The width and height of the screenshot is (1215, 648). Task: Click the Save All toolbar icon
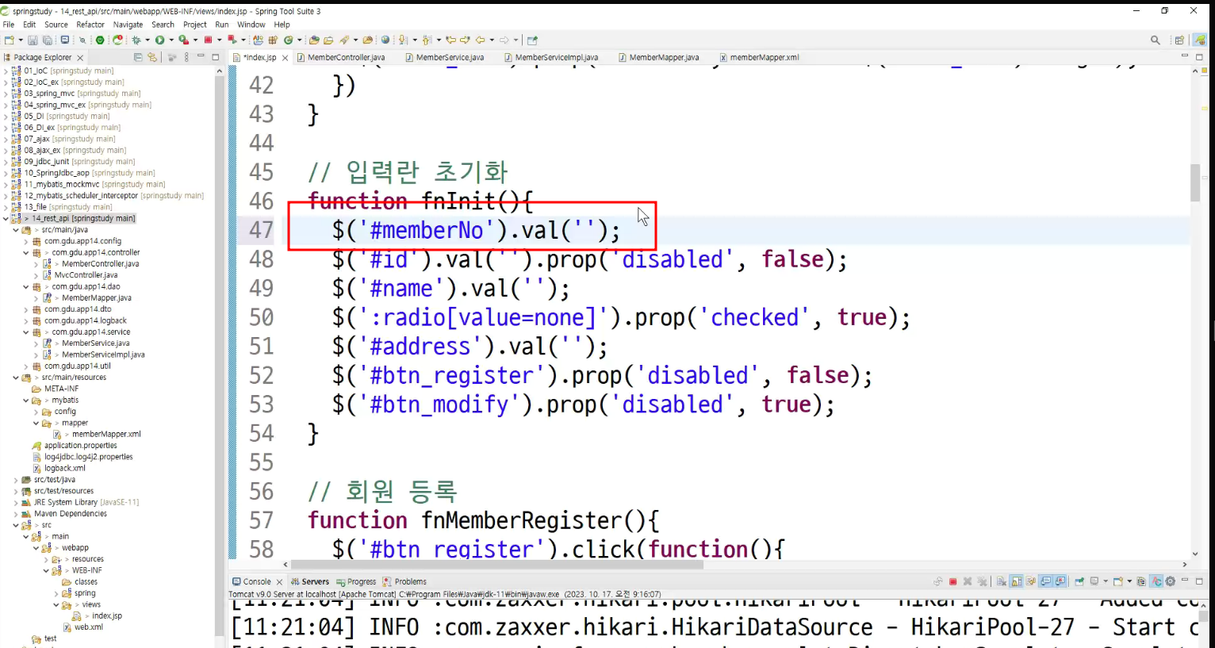coord(47,40)
